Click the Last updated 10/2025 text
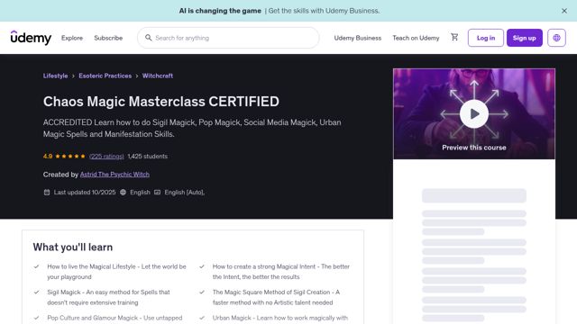 85,192
